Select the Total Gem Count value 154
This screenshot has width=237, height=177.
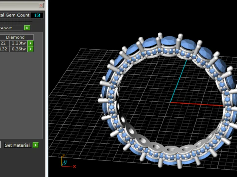37,15
